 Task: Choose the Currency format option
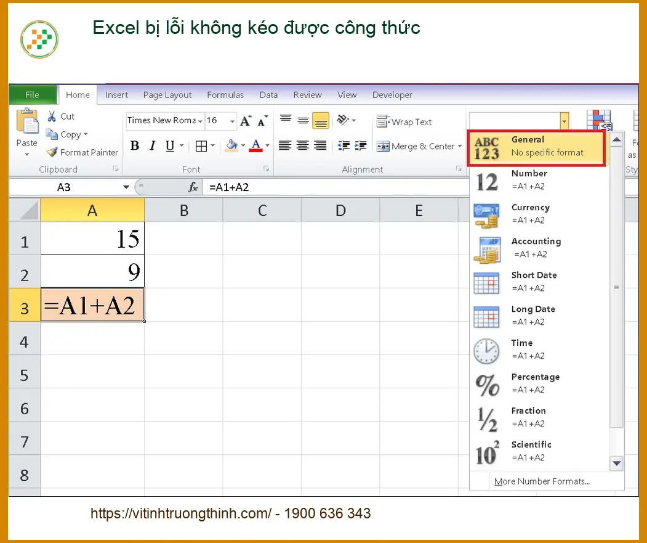539,214
